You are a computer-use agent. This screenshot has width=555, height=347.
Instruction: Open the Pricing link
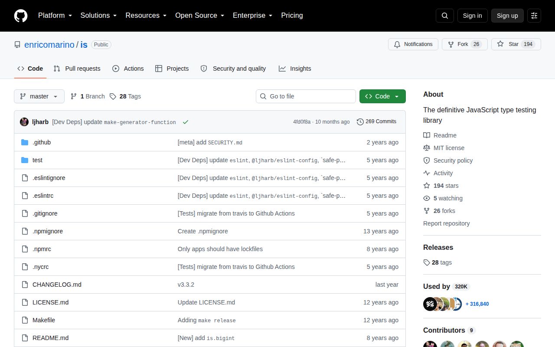pos(292,16)
